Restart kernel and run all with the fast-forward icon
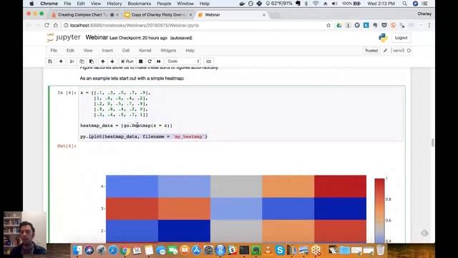 (159, 62)
